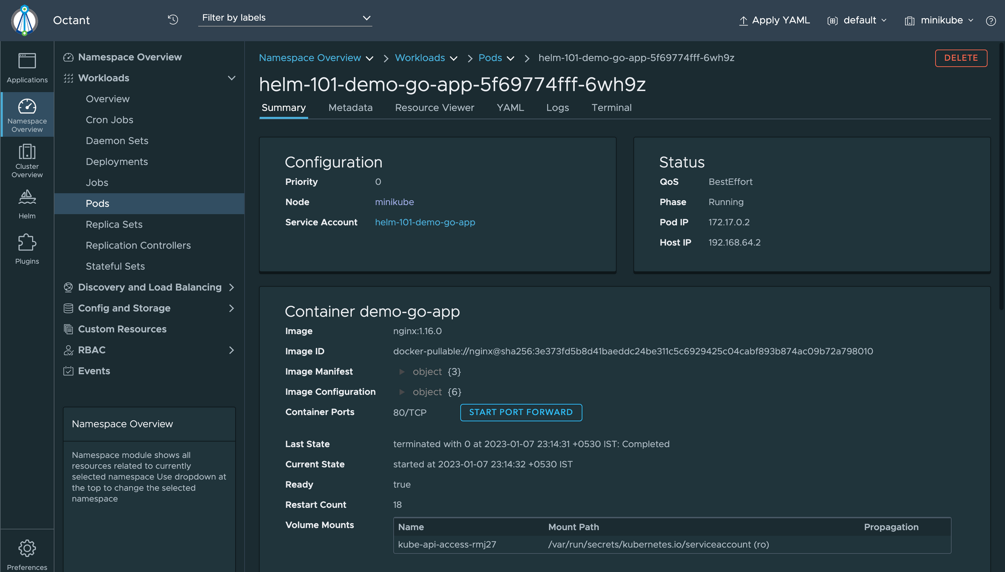This screenshot has width=1005, height=572.
Task: Open the history clock icon
Action: tap(173, 20)
